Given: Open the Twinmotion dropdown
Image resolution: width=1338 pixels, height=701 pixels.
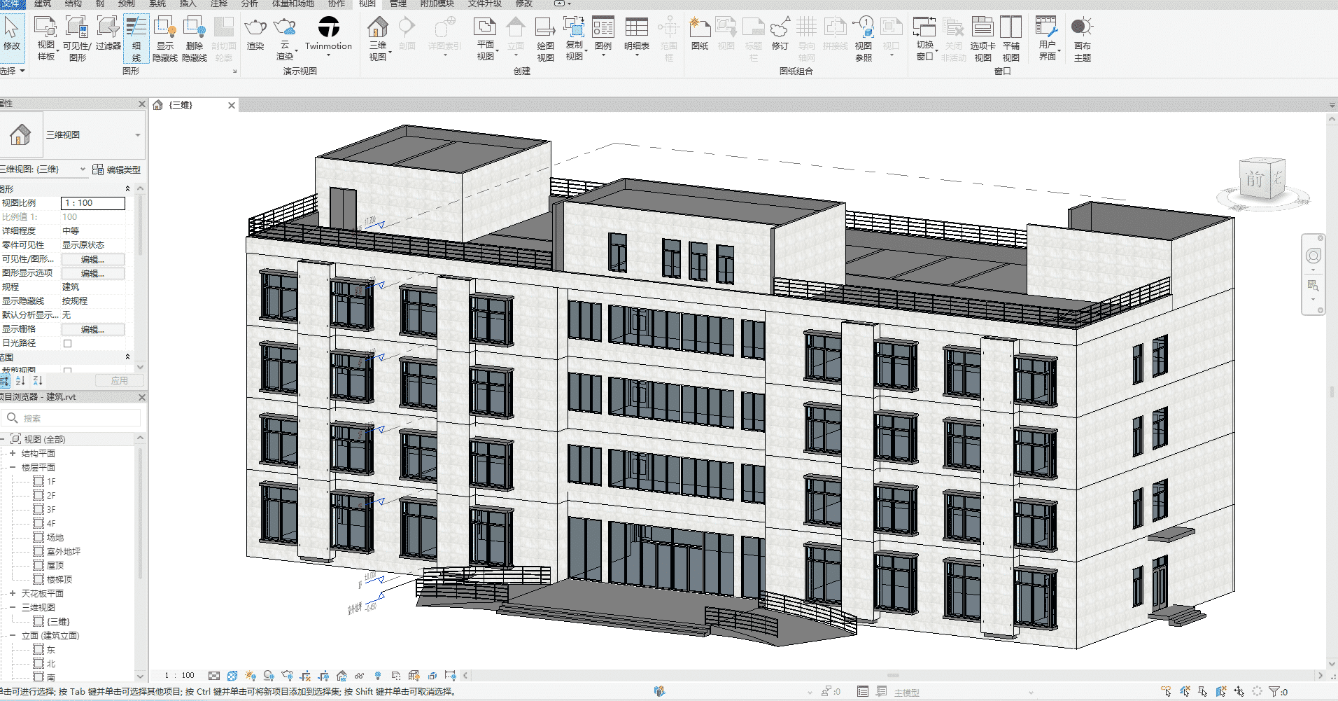Looking at the screenshot, I should (x=328, y=55).
